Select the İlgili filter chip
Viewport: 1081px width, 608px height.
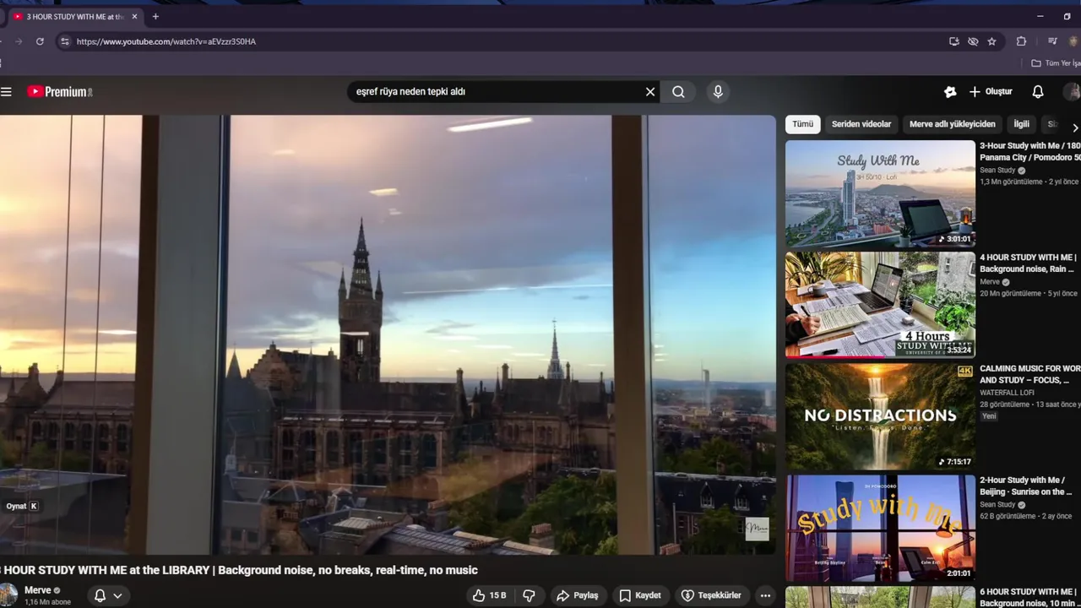[x=1022, y=124]
